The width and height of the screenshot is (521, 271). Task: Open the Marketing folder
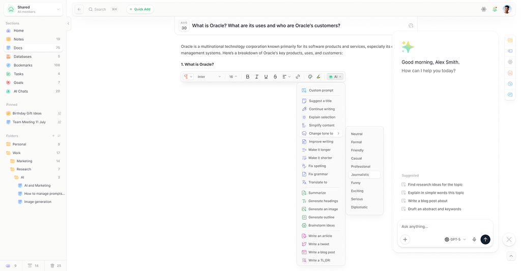point(35,161)
